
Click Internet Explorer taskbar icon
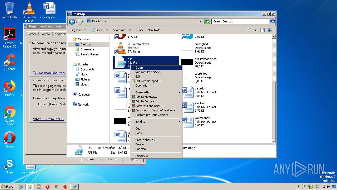[x=21, y=187]
